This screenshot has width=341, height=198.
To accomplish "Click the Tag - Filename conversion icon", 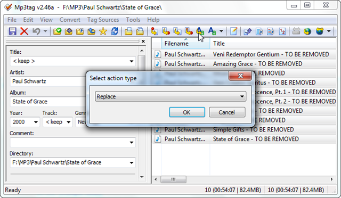I will click(x=155, y=31).
